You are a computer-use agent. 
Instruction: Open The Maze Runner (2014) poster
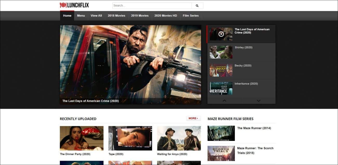click(221, 133)
